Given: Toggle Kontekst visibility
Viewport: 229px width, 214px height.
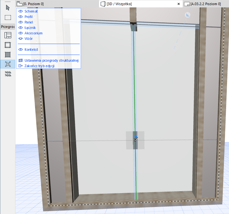Looking at the screenshot, I should click(x=21, y=49).
